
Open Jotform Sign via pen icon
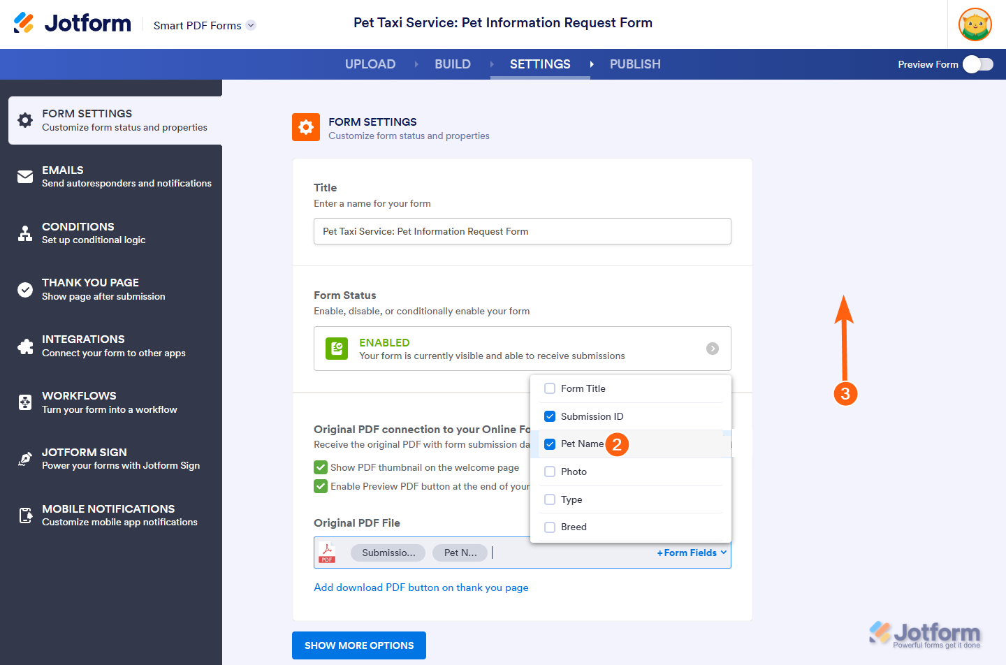(x=24, y=458)
